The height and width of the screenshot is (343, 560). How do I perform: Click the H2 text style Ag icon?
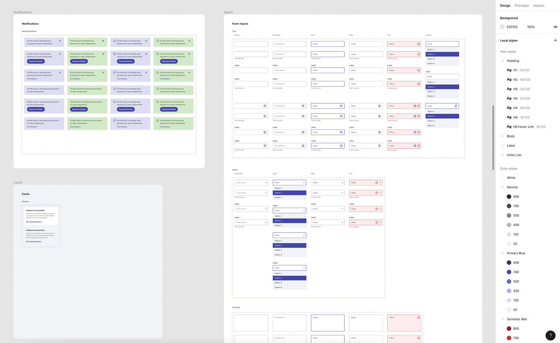pyautogui.click(x=509, y=79)
